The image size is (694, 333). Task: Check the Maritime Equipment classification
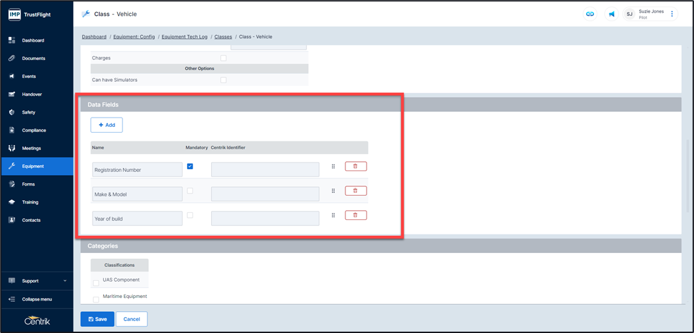[x=96, y=299]
